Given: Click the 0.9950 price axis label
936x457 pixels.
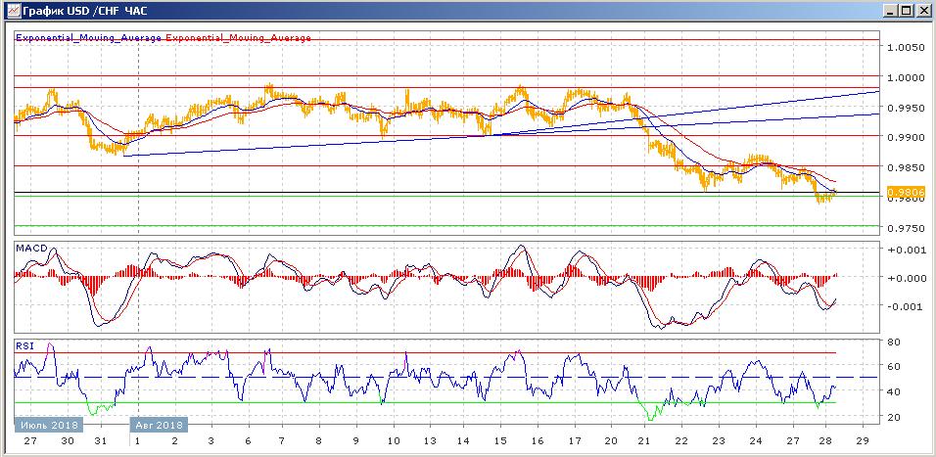Looking at the screenshot, I should tap(907, 108).
